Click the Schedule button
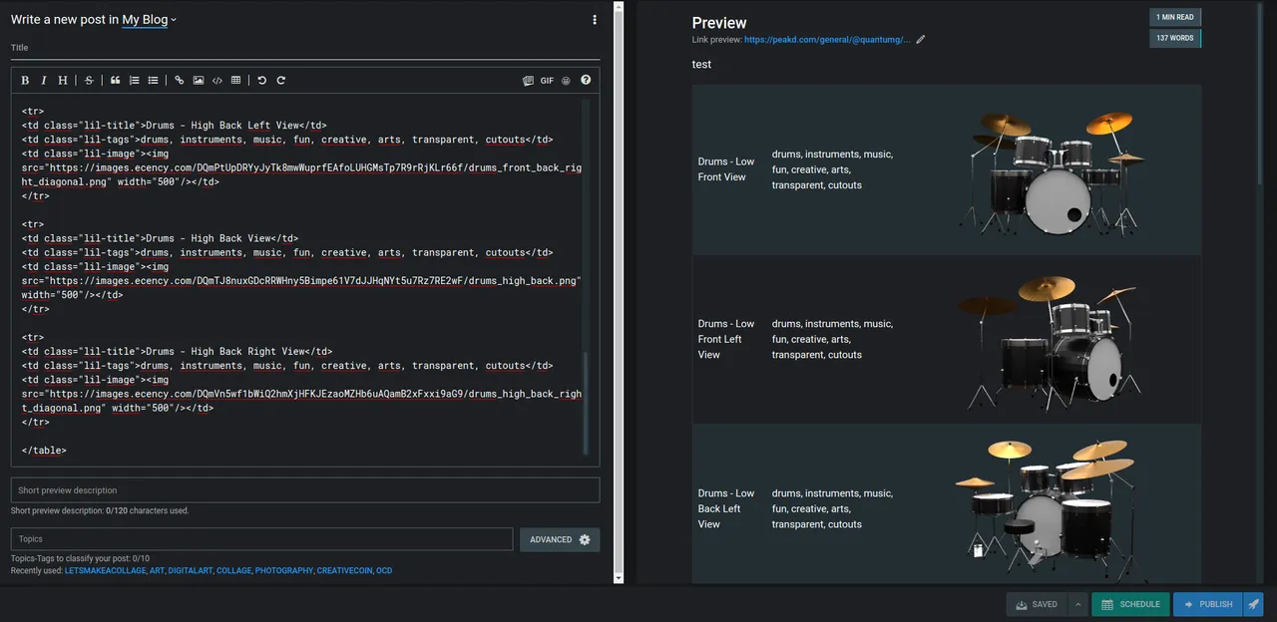 [x=1130, y=604]
